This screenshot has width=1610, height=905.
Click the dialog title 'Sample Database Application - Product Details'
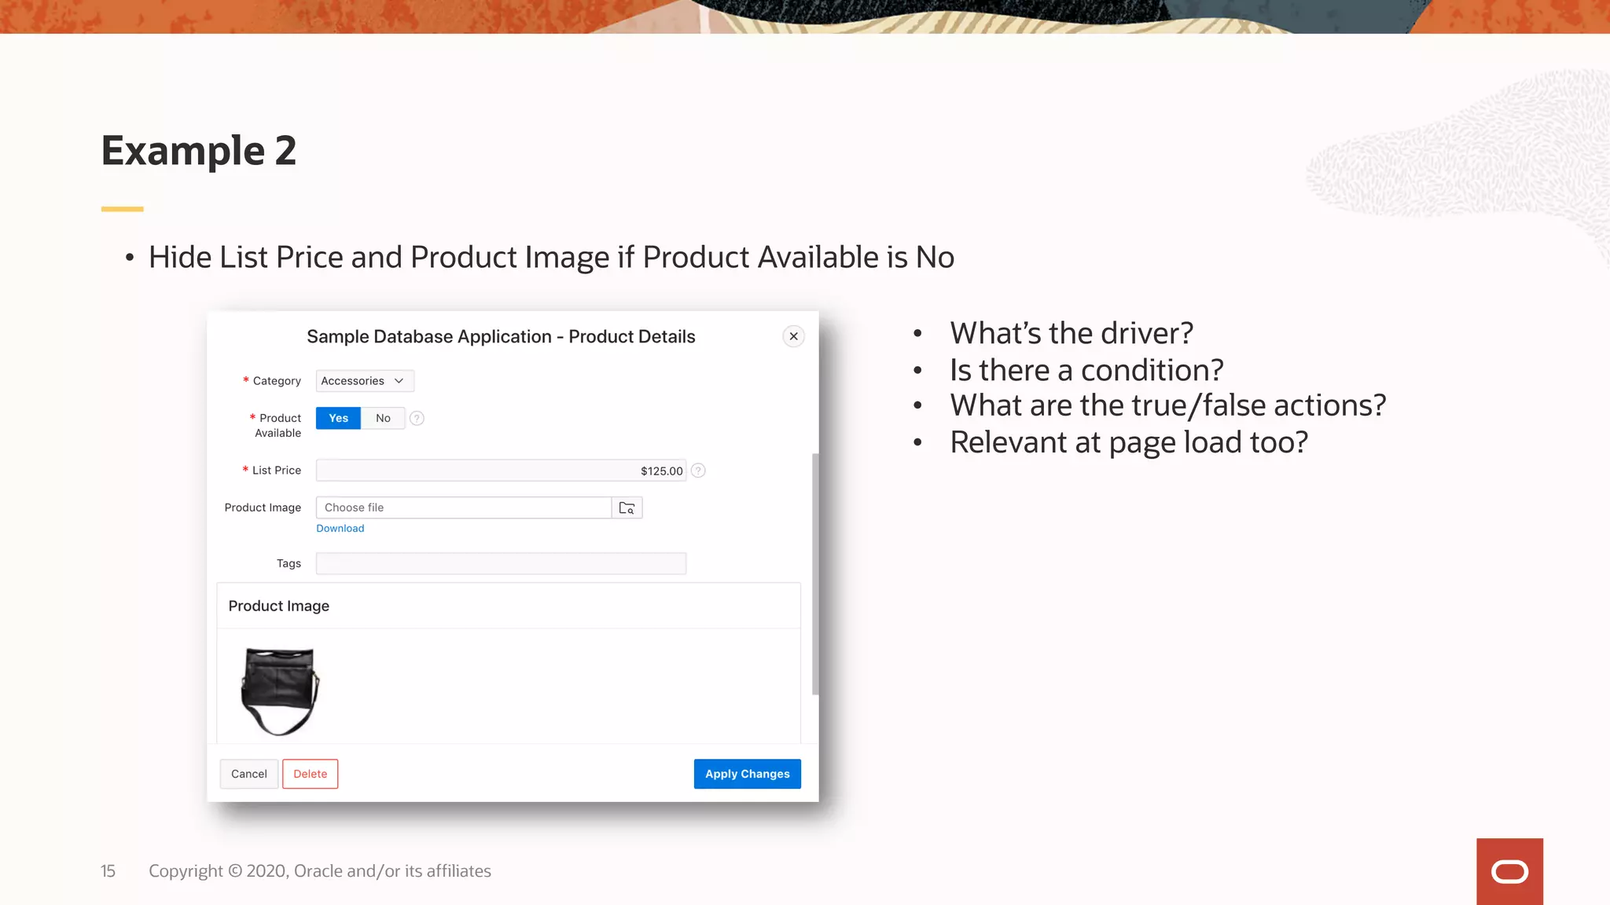click(x=501, y=336)
